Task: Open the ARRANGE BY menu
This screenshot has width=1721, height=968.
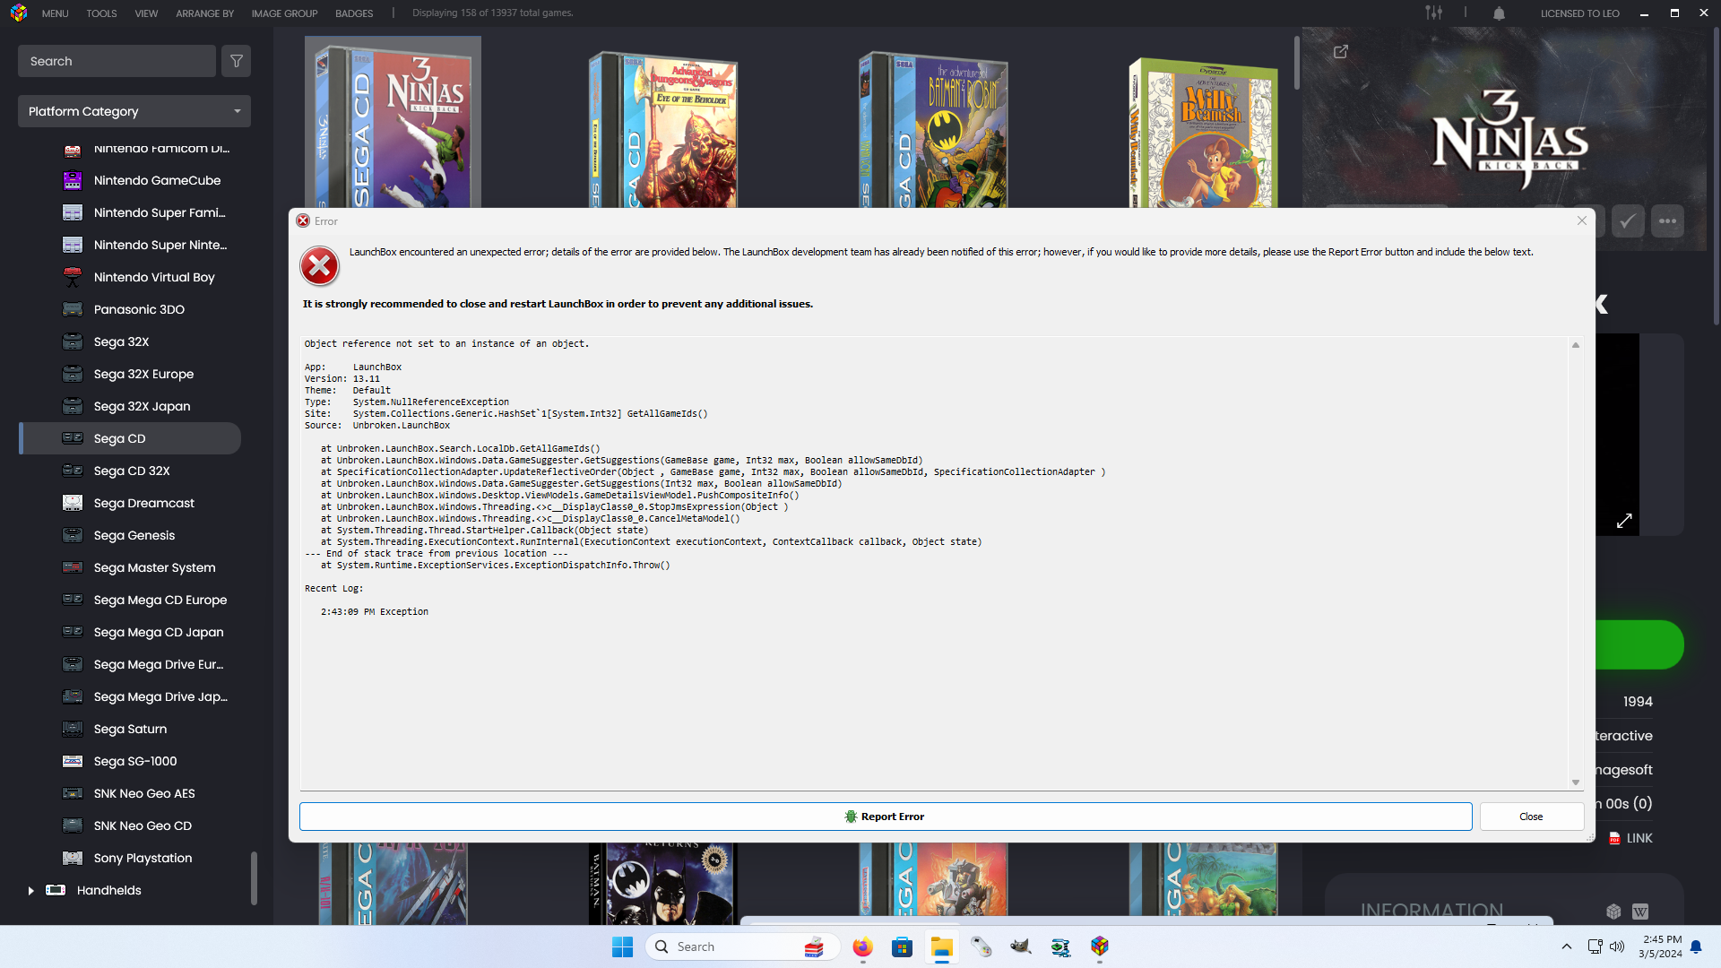Action: tap(204, 13)
